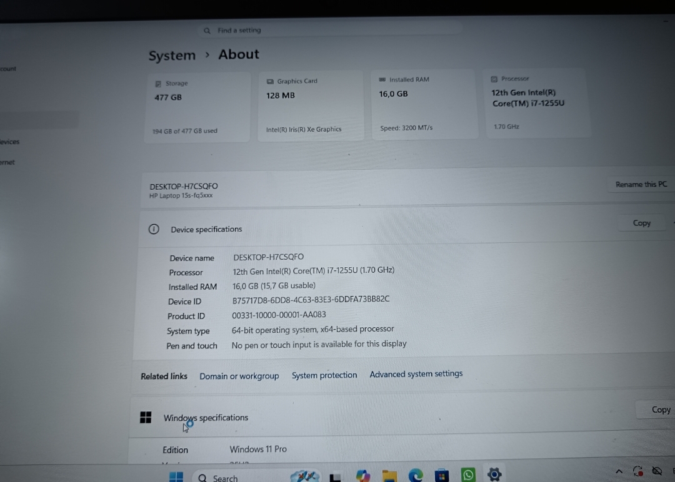Click the crossed-out tray icon
Viewport: 675px width, 482px height.
[x=657, y=471]
